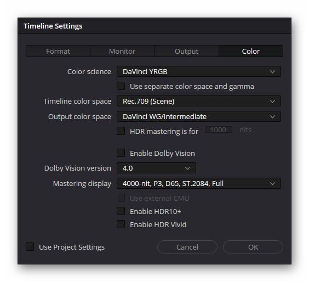309x282 pixels.
Task: Select the Output tab
Action: (x=186, y=52)
